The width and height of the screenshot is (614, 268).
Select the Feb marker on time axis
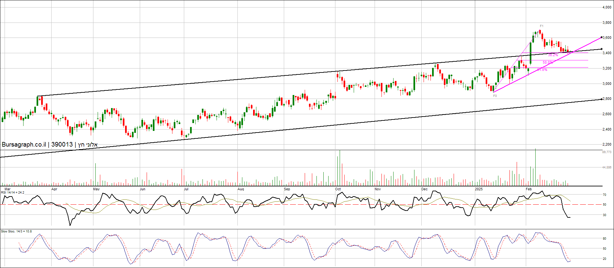coord(529,189)
